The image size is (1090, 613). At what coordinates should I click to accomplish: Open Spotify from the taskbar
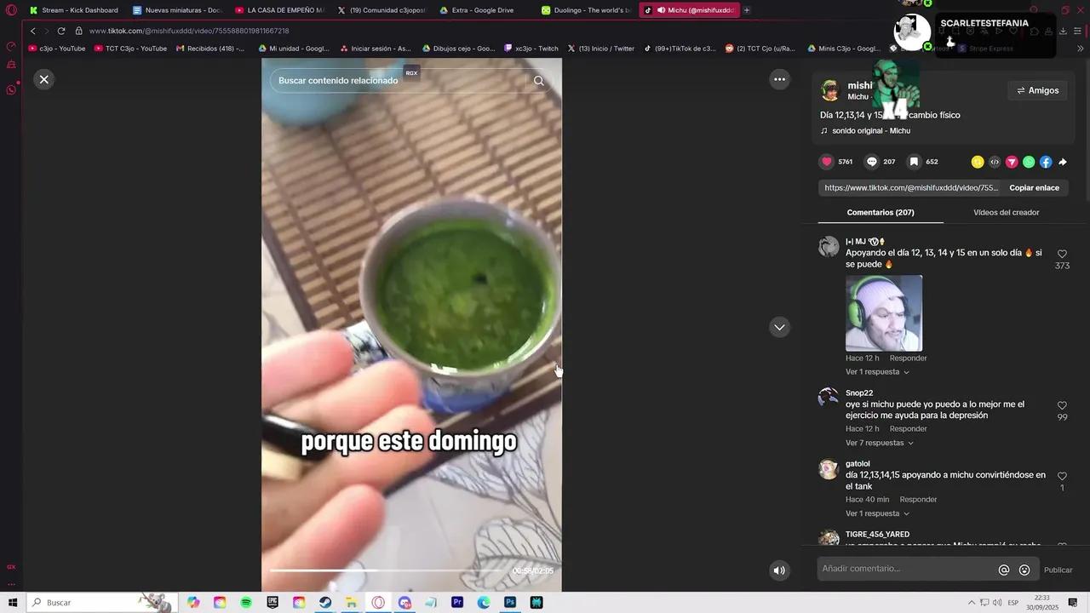246,603
